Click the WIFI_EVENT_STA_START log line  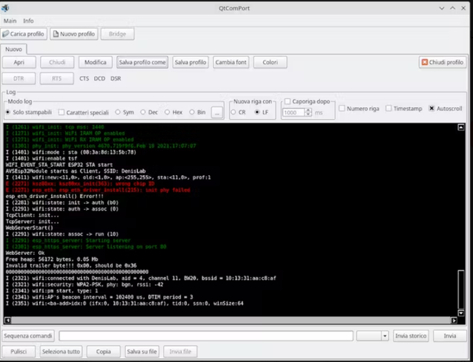59,165
